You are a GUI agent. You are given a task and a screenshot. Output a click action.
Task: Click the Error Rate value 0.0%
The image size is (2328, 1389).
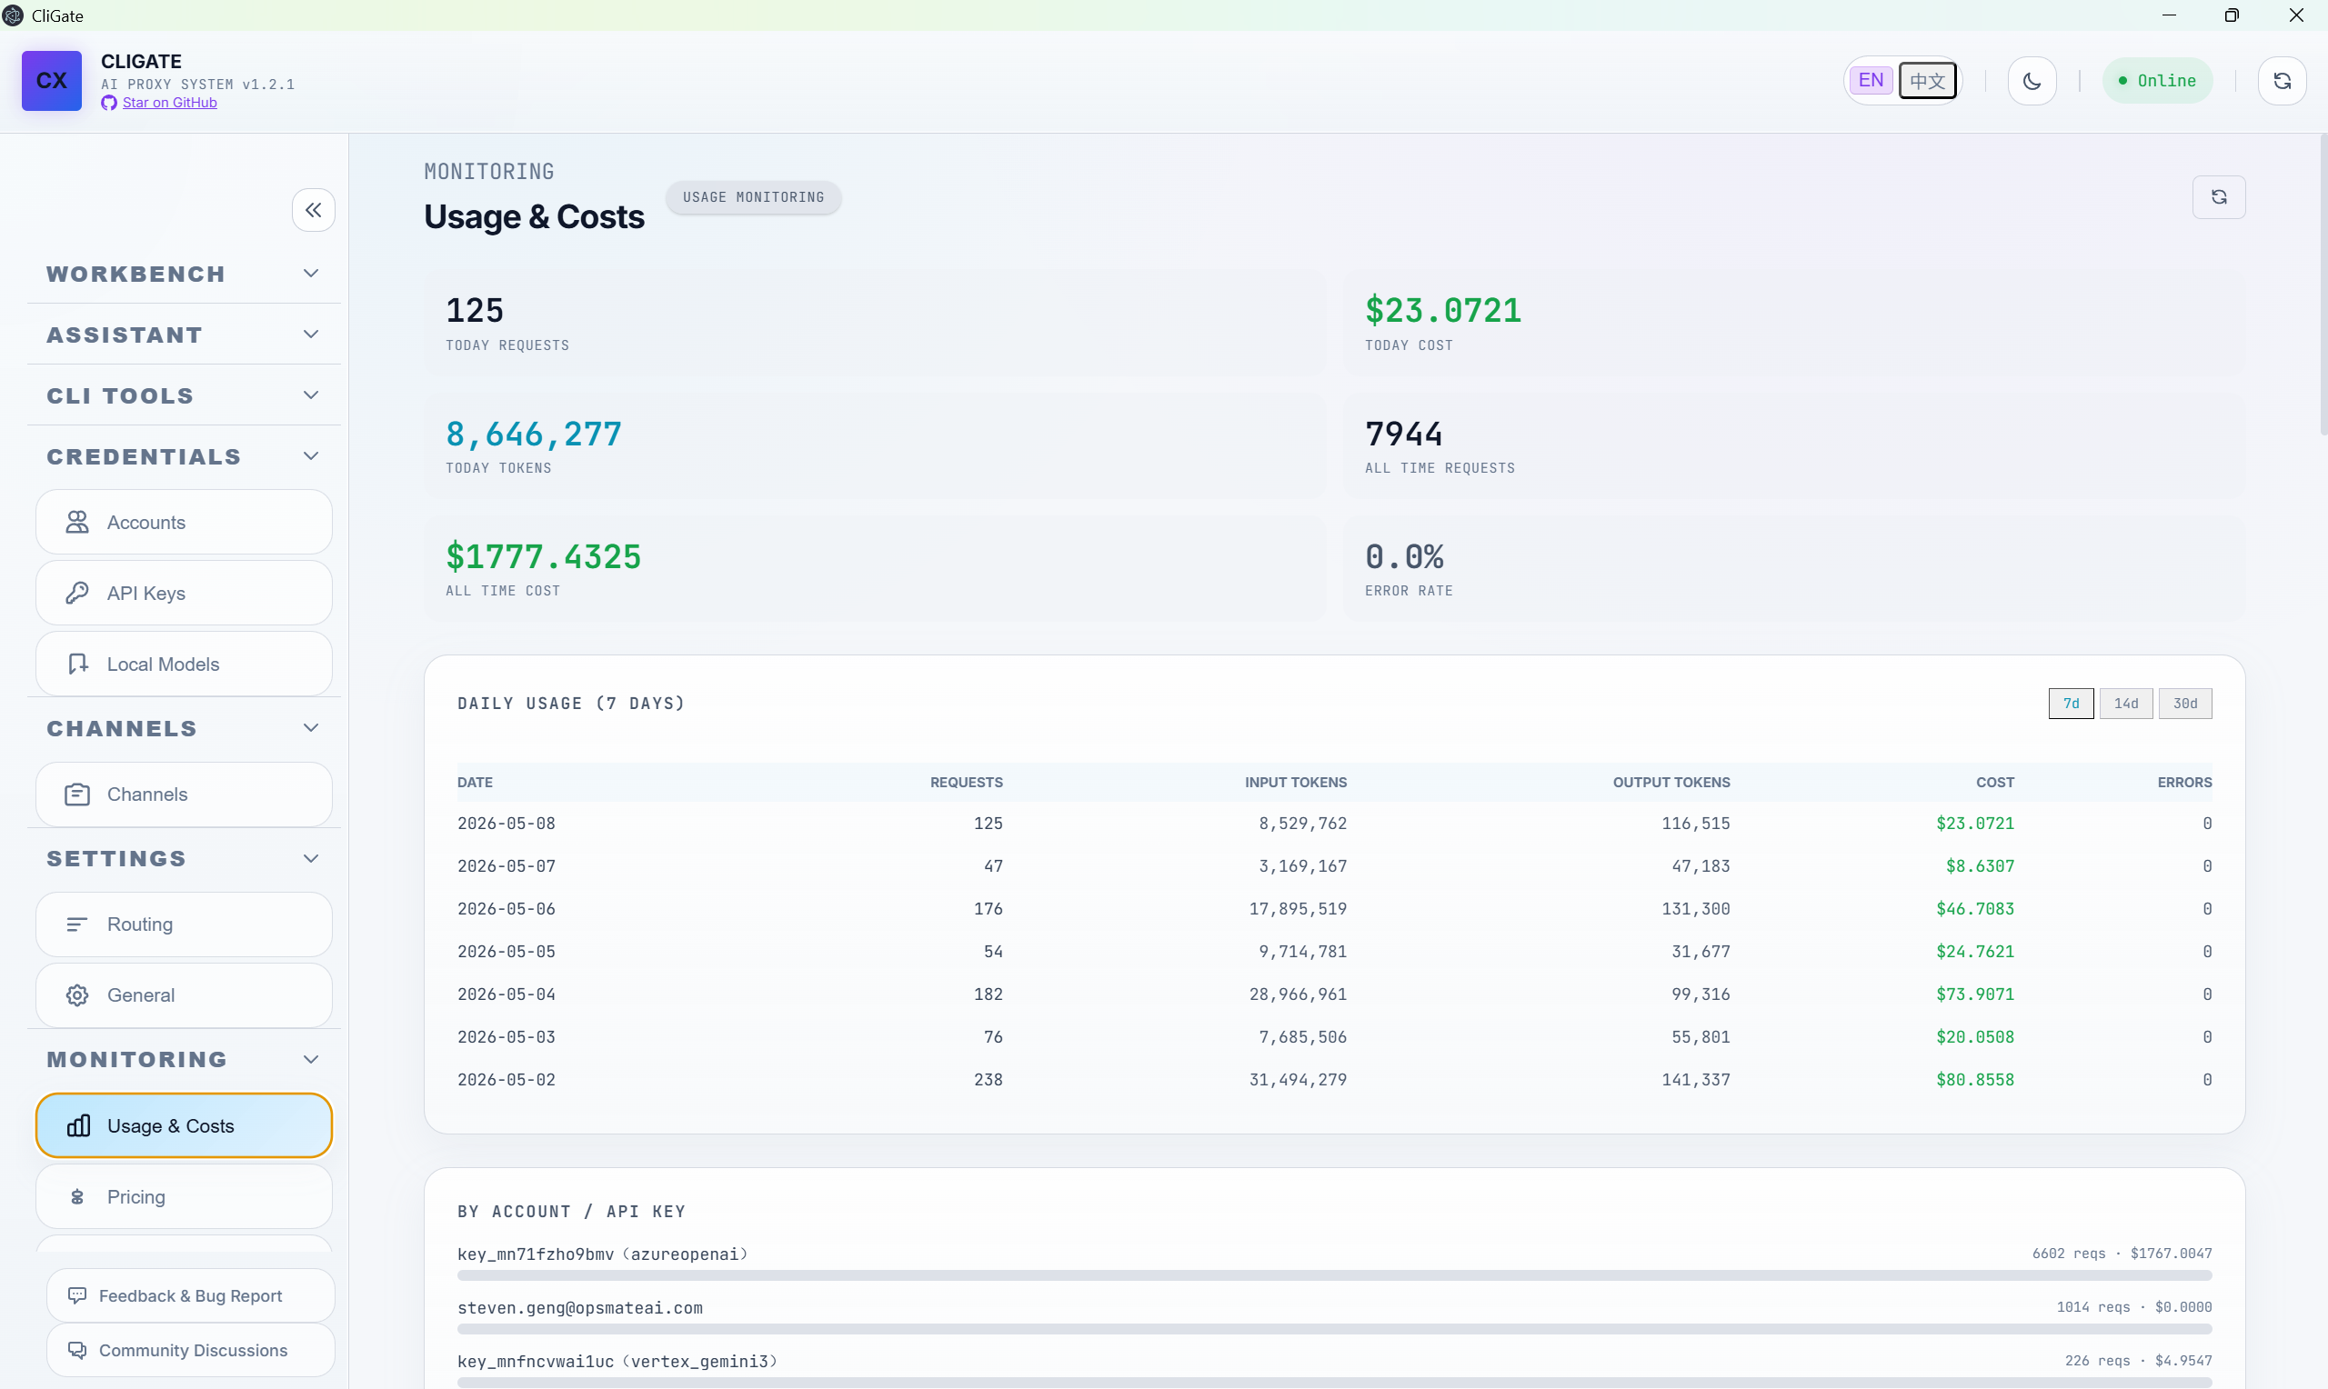[1404, 557]
